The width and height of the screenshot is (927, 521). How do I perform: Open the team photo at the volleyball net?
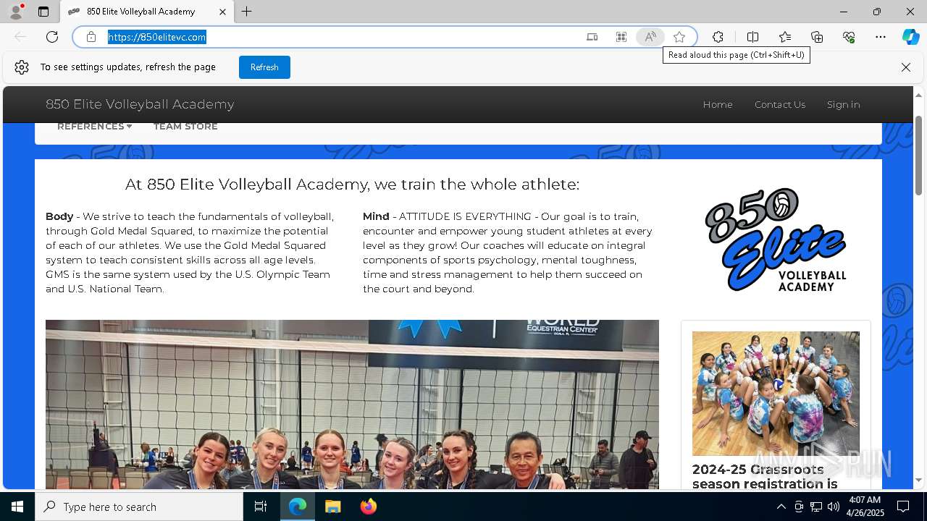click(352, 404)
